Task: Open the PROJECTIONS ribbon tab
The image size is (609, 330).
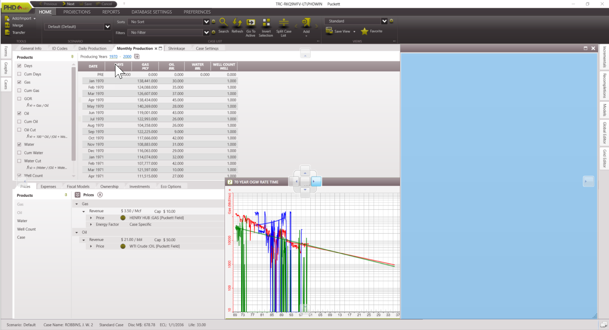Action: [77, 12]
